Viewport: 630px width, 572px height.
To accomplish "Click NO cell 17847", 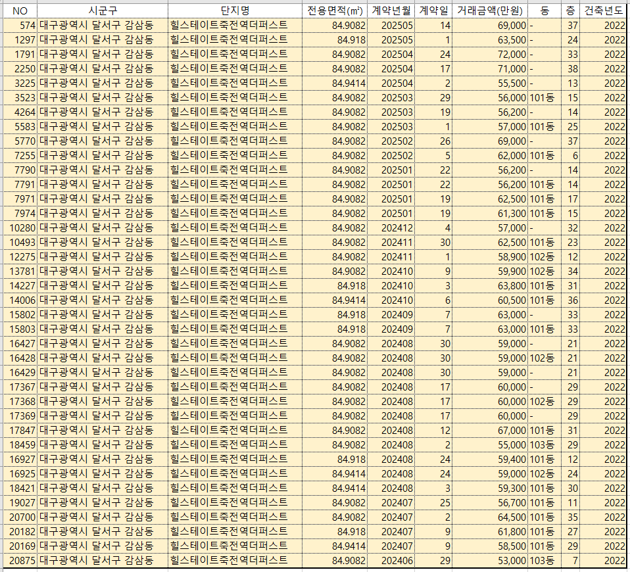I will (x=20, y=430).
